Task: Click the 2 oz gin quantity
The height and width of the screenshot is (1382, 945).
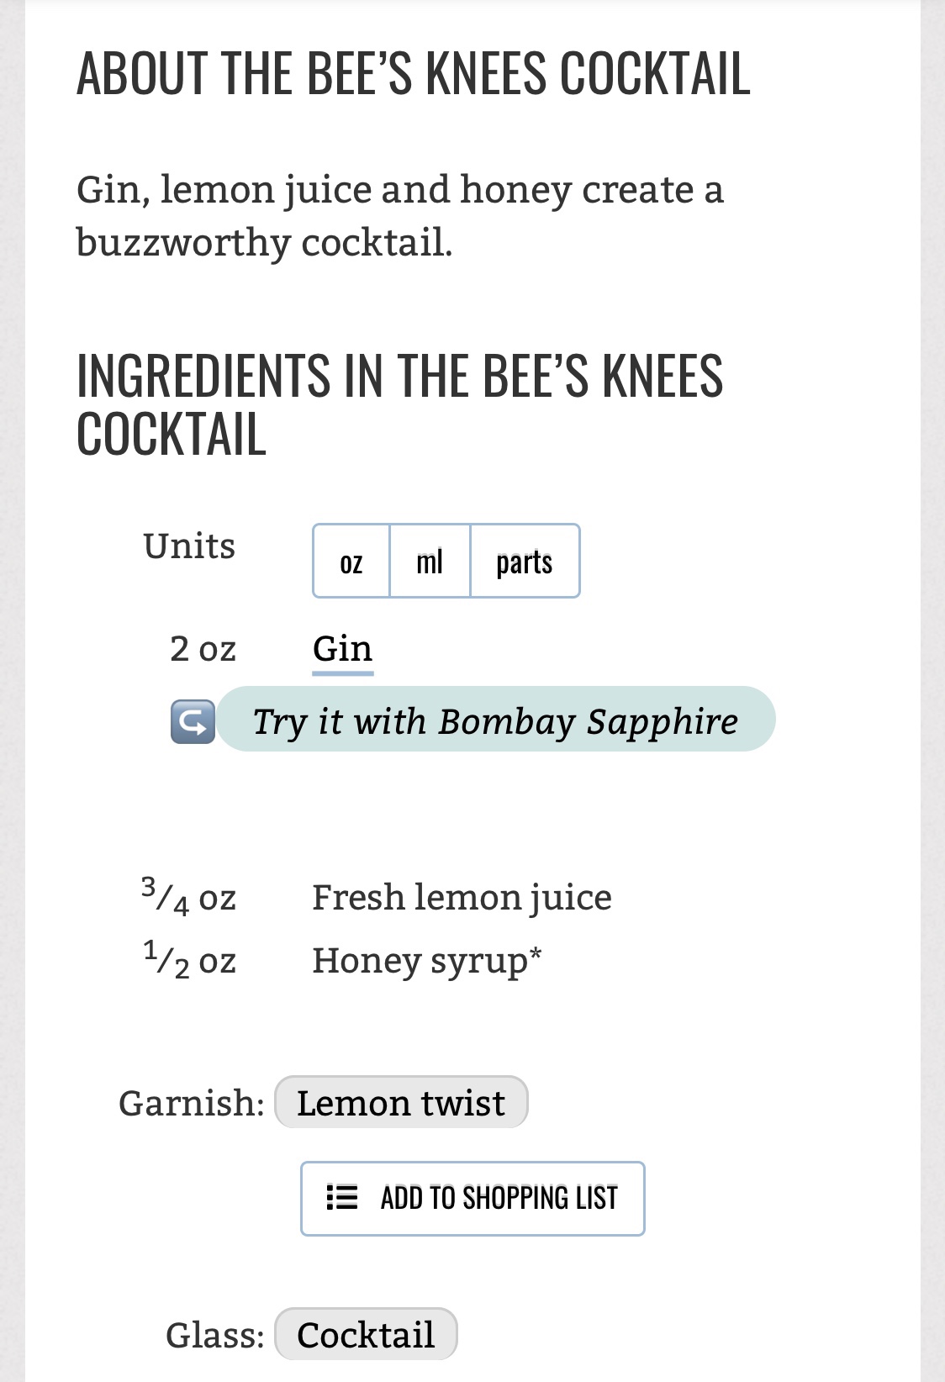Action: [203, 649]
